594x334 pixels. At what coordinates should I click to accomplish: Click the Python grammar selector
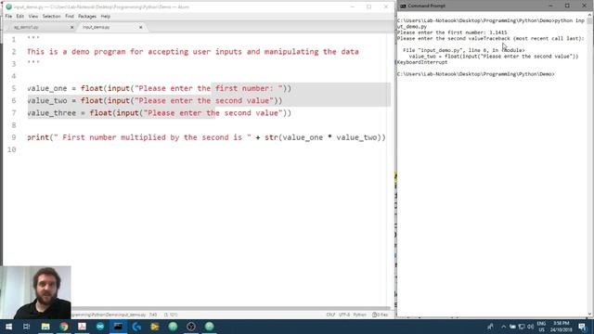359,315
